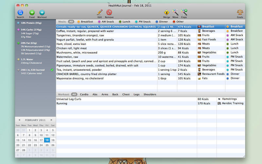Click the Remove toolbar icon
The image size is (262, 164).
(x=109, y=12)
